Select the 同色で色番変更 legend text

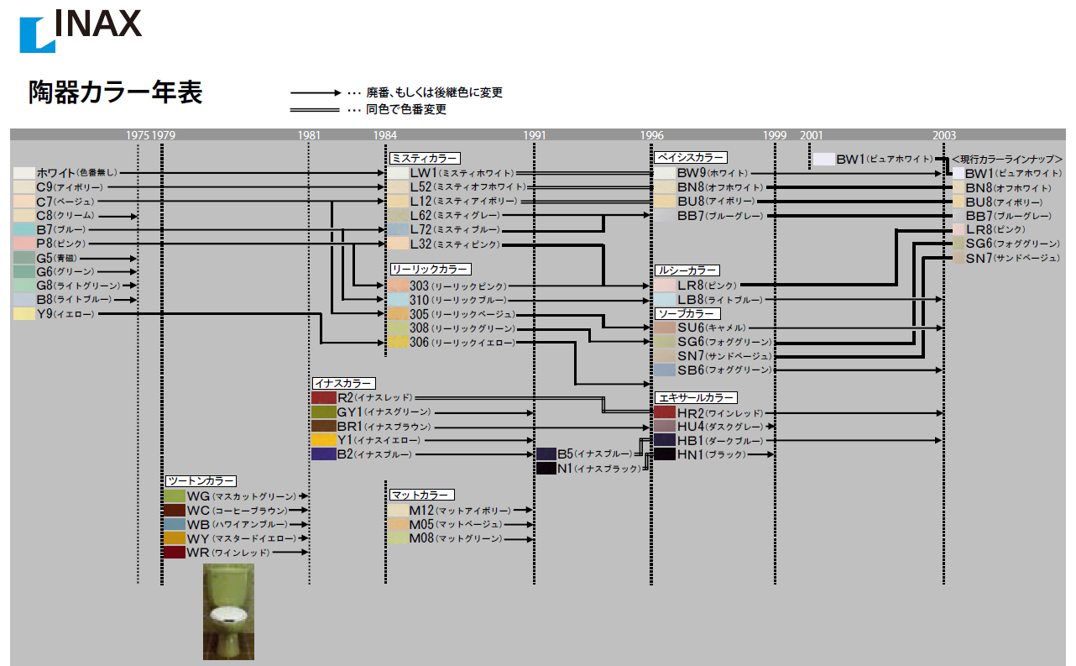click(406, 109)
